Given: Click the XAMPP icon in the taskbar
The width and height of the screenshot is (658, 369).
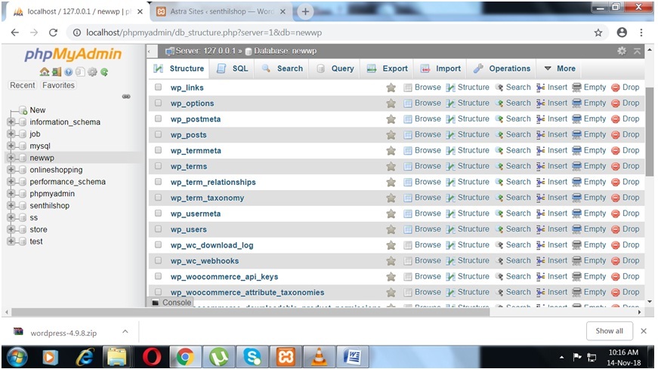Looking at the screenshot, I should click(x=287, y=355).
